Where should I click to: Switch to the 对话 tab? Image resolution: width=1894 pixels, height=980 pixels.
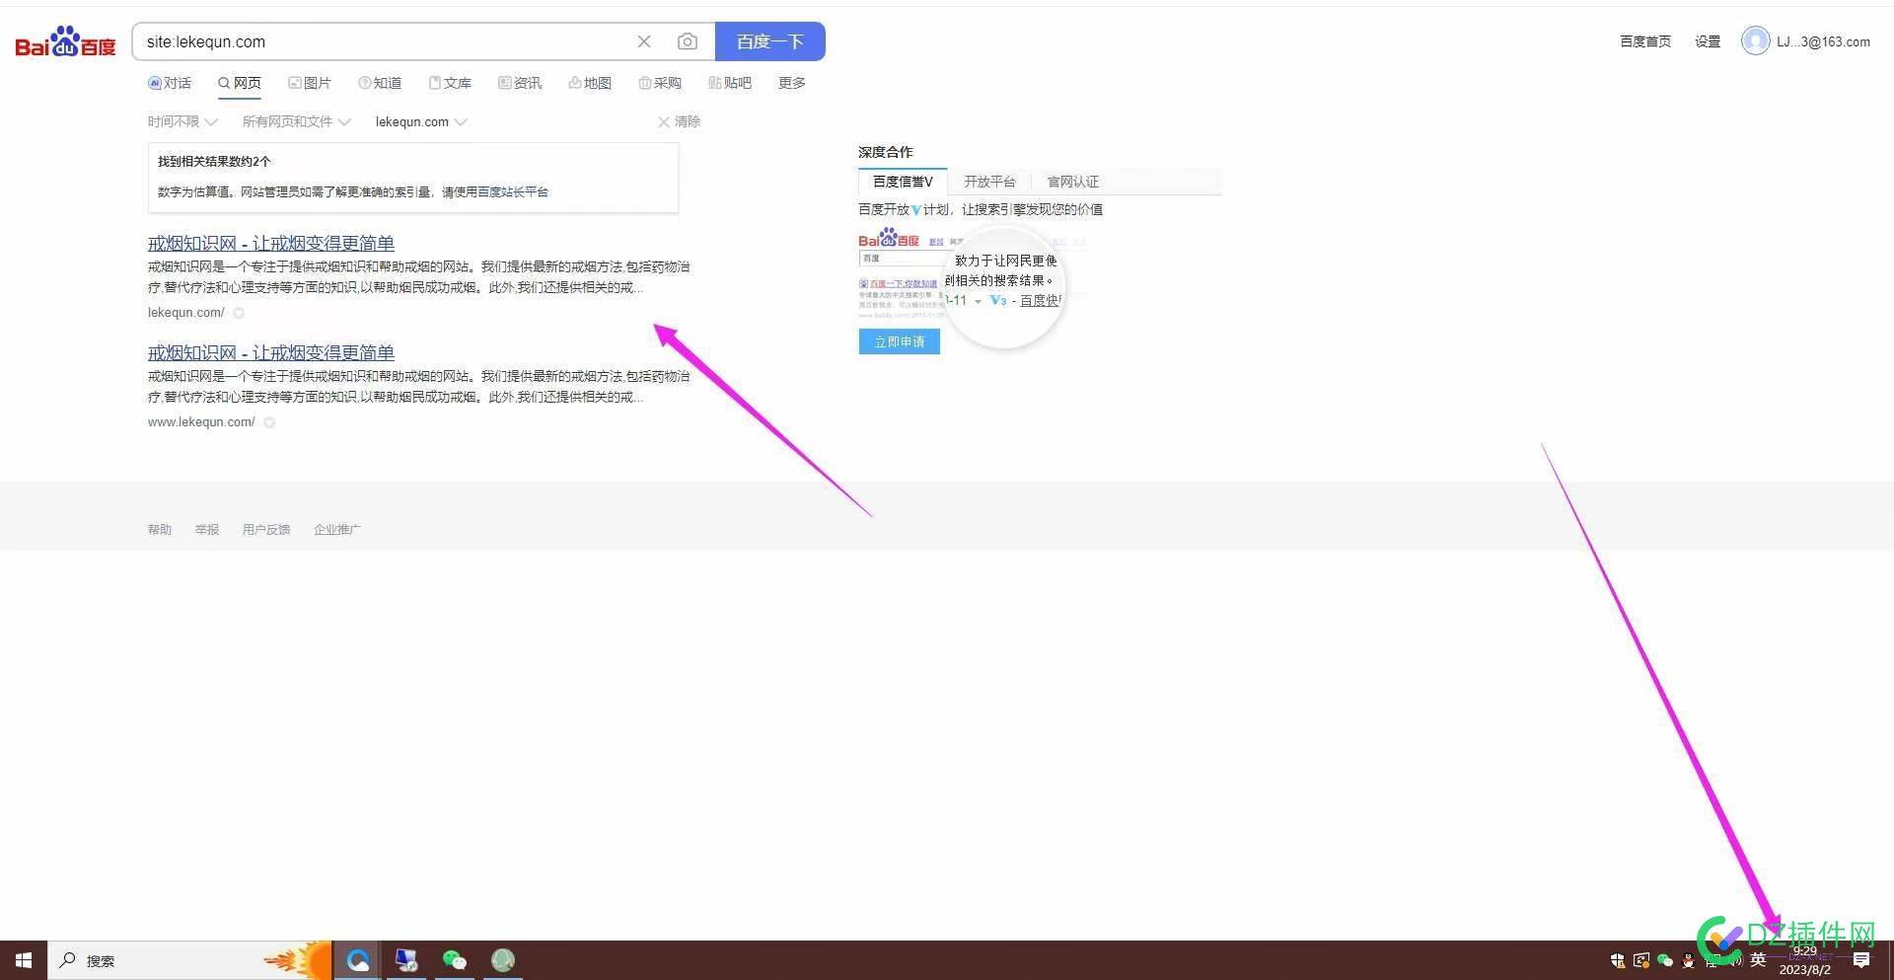170,83
